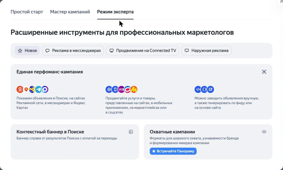
Task: Click the red-and-blue marketplace icon
Action: tap(127, 89)
